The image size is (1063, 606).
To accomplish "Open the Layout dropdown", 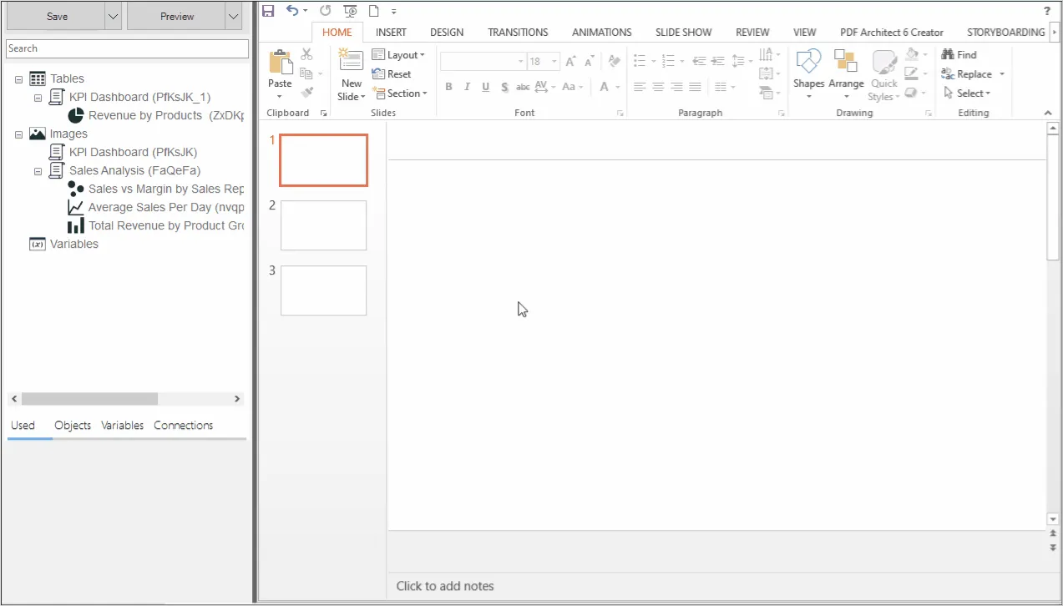I will point(398,55).
